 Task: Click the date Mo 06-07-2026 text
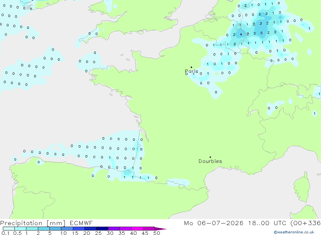(213, 223)
